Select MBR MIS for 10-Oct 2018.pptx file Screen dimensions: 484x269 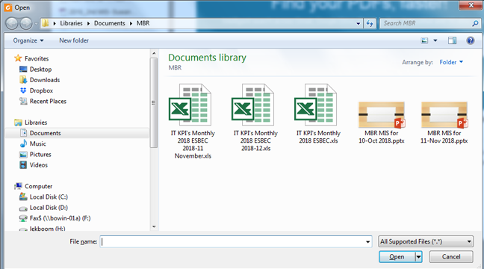coord(381,123)
